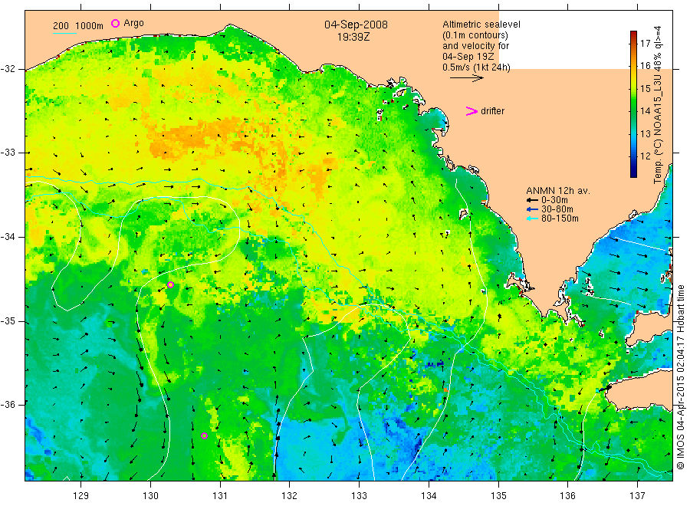Click the black 0-30m legend arrow
Screen dimensions: 690x506
click(533, 200)
